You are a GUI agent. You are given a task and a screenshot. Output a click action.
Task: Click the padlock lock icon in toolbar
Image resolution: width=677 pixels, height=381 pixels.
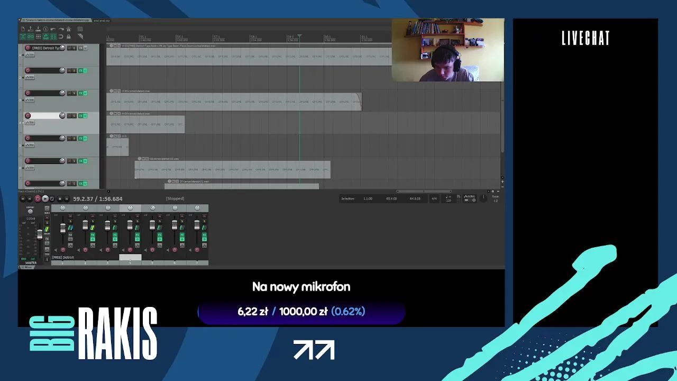click(68, 37)
